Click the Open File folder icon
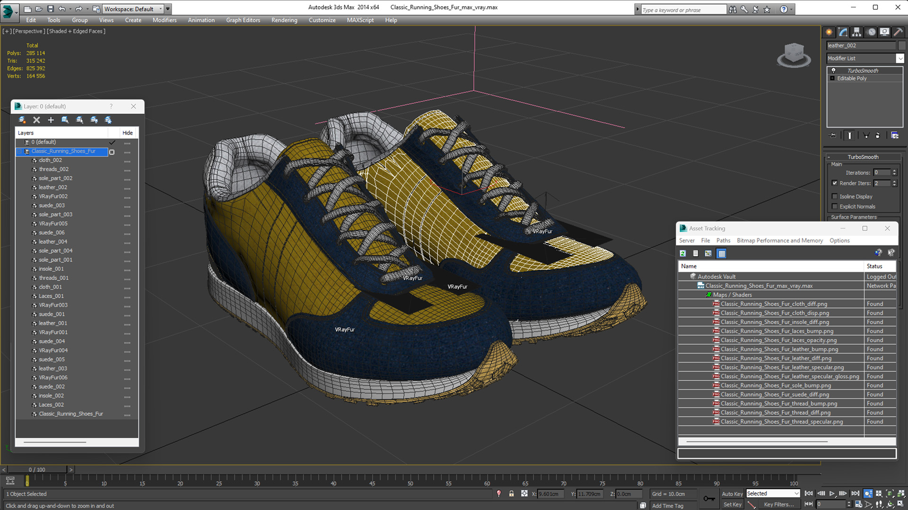The width and height of the screenshot is (908, 510). (x=39, y=8)
